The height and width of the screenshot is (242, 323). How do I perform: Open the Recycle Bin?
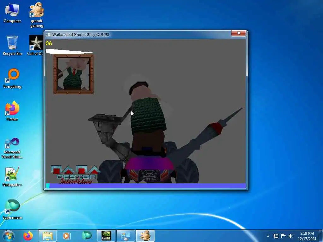point(12,45)
